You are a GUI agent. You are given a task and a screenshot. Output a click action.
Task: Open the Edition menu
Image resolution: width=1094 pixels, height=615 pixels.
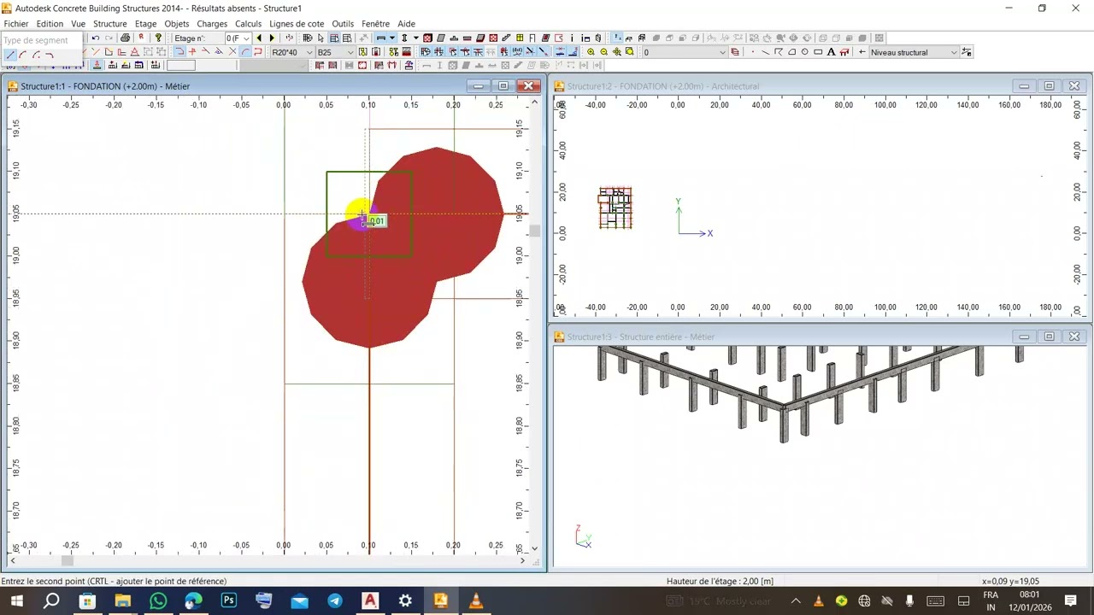click(50, 24)
